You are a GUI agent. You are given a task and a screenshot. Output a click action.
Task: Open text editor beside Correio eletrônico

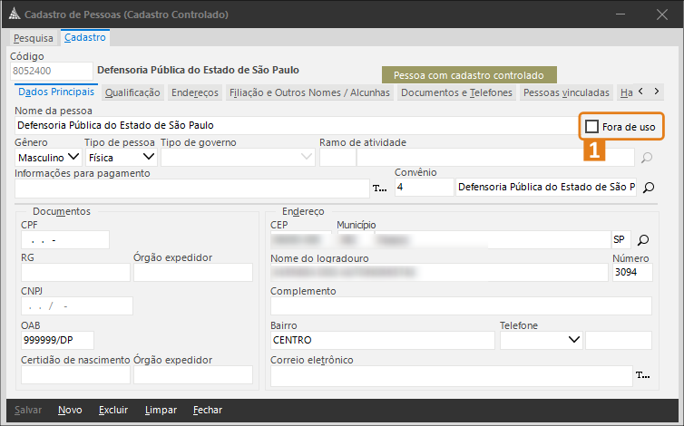coord(642,375)
